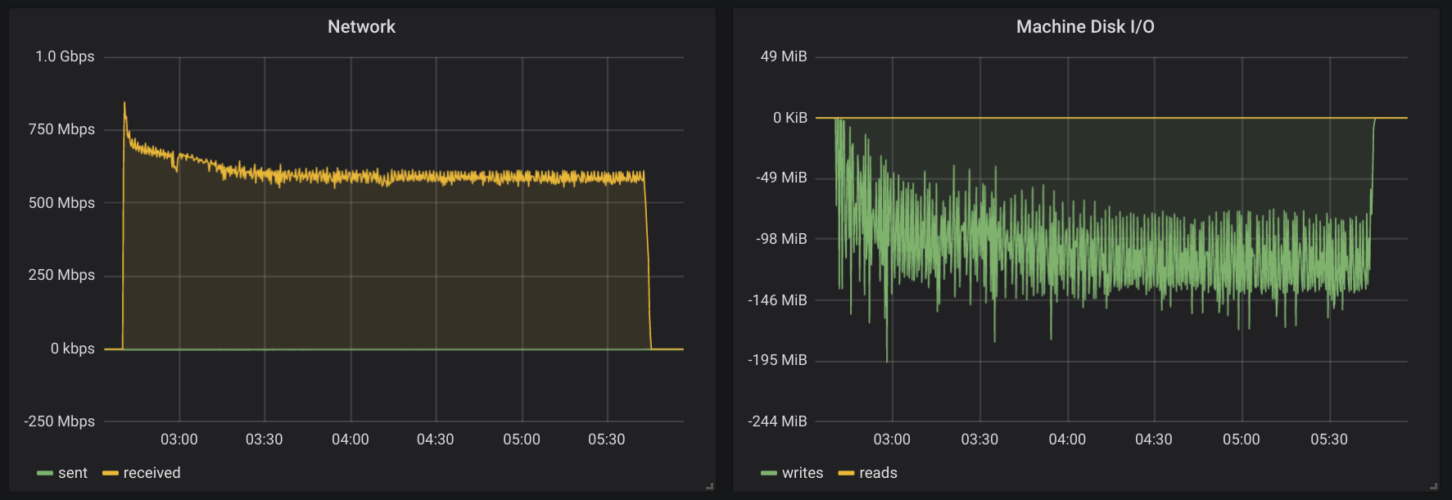Toggle the sent series in Network legend

[x=73, y=473]
